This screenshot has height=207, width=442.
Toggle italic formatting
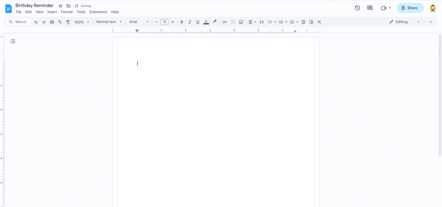tap(190, 22)
